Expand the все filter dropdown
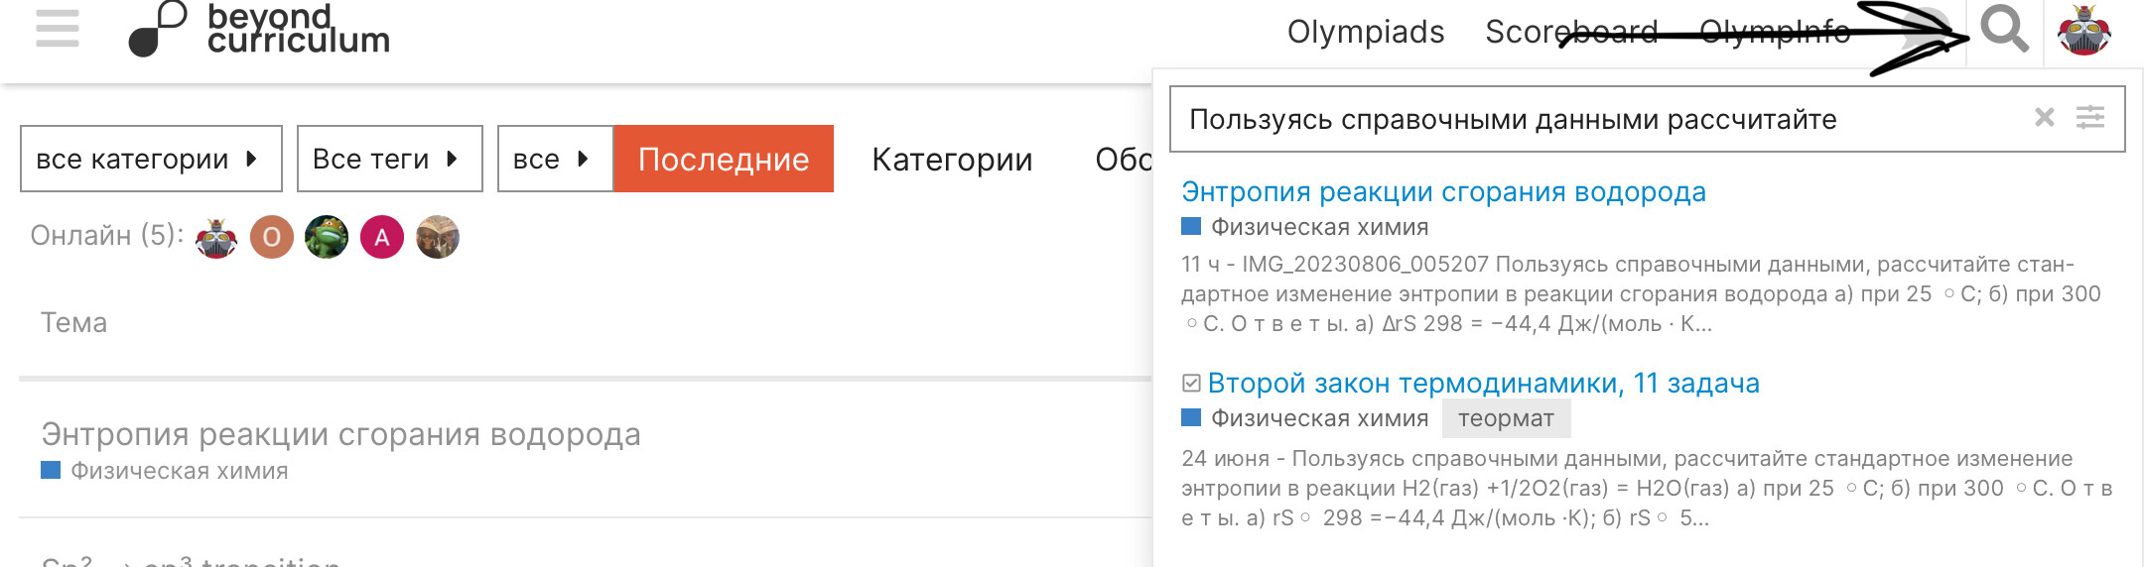The height and width of the screenshot is (567, 2144). [x=555, y=159]
